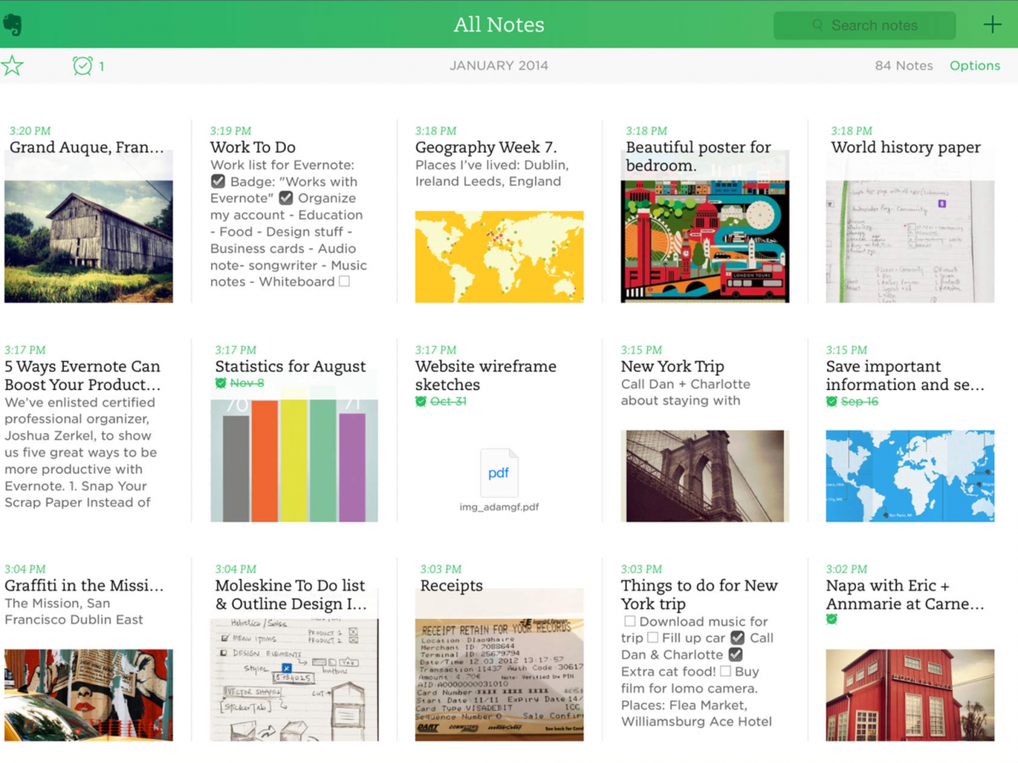This screenshot has width=1018, height=763.
Task: Open shortcuts via the star icon
Action: pos(12,65)
